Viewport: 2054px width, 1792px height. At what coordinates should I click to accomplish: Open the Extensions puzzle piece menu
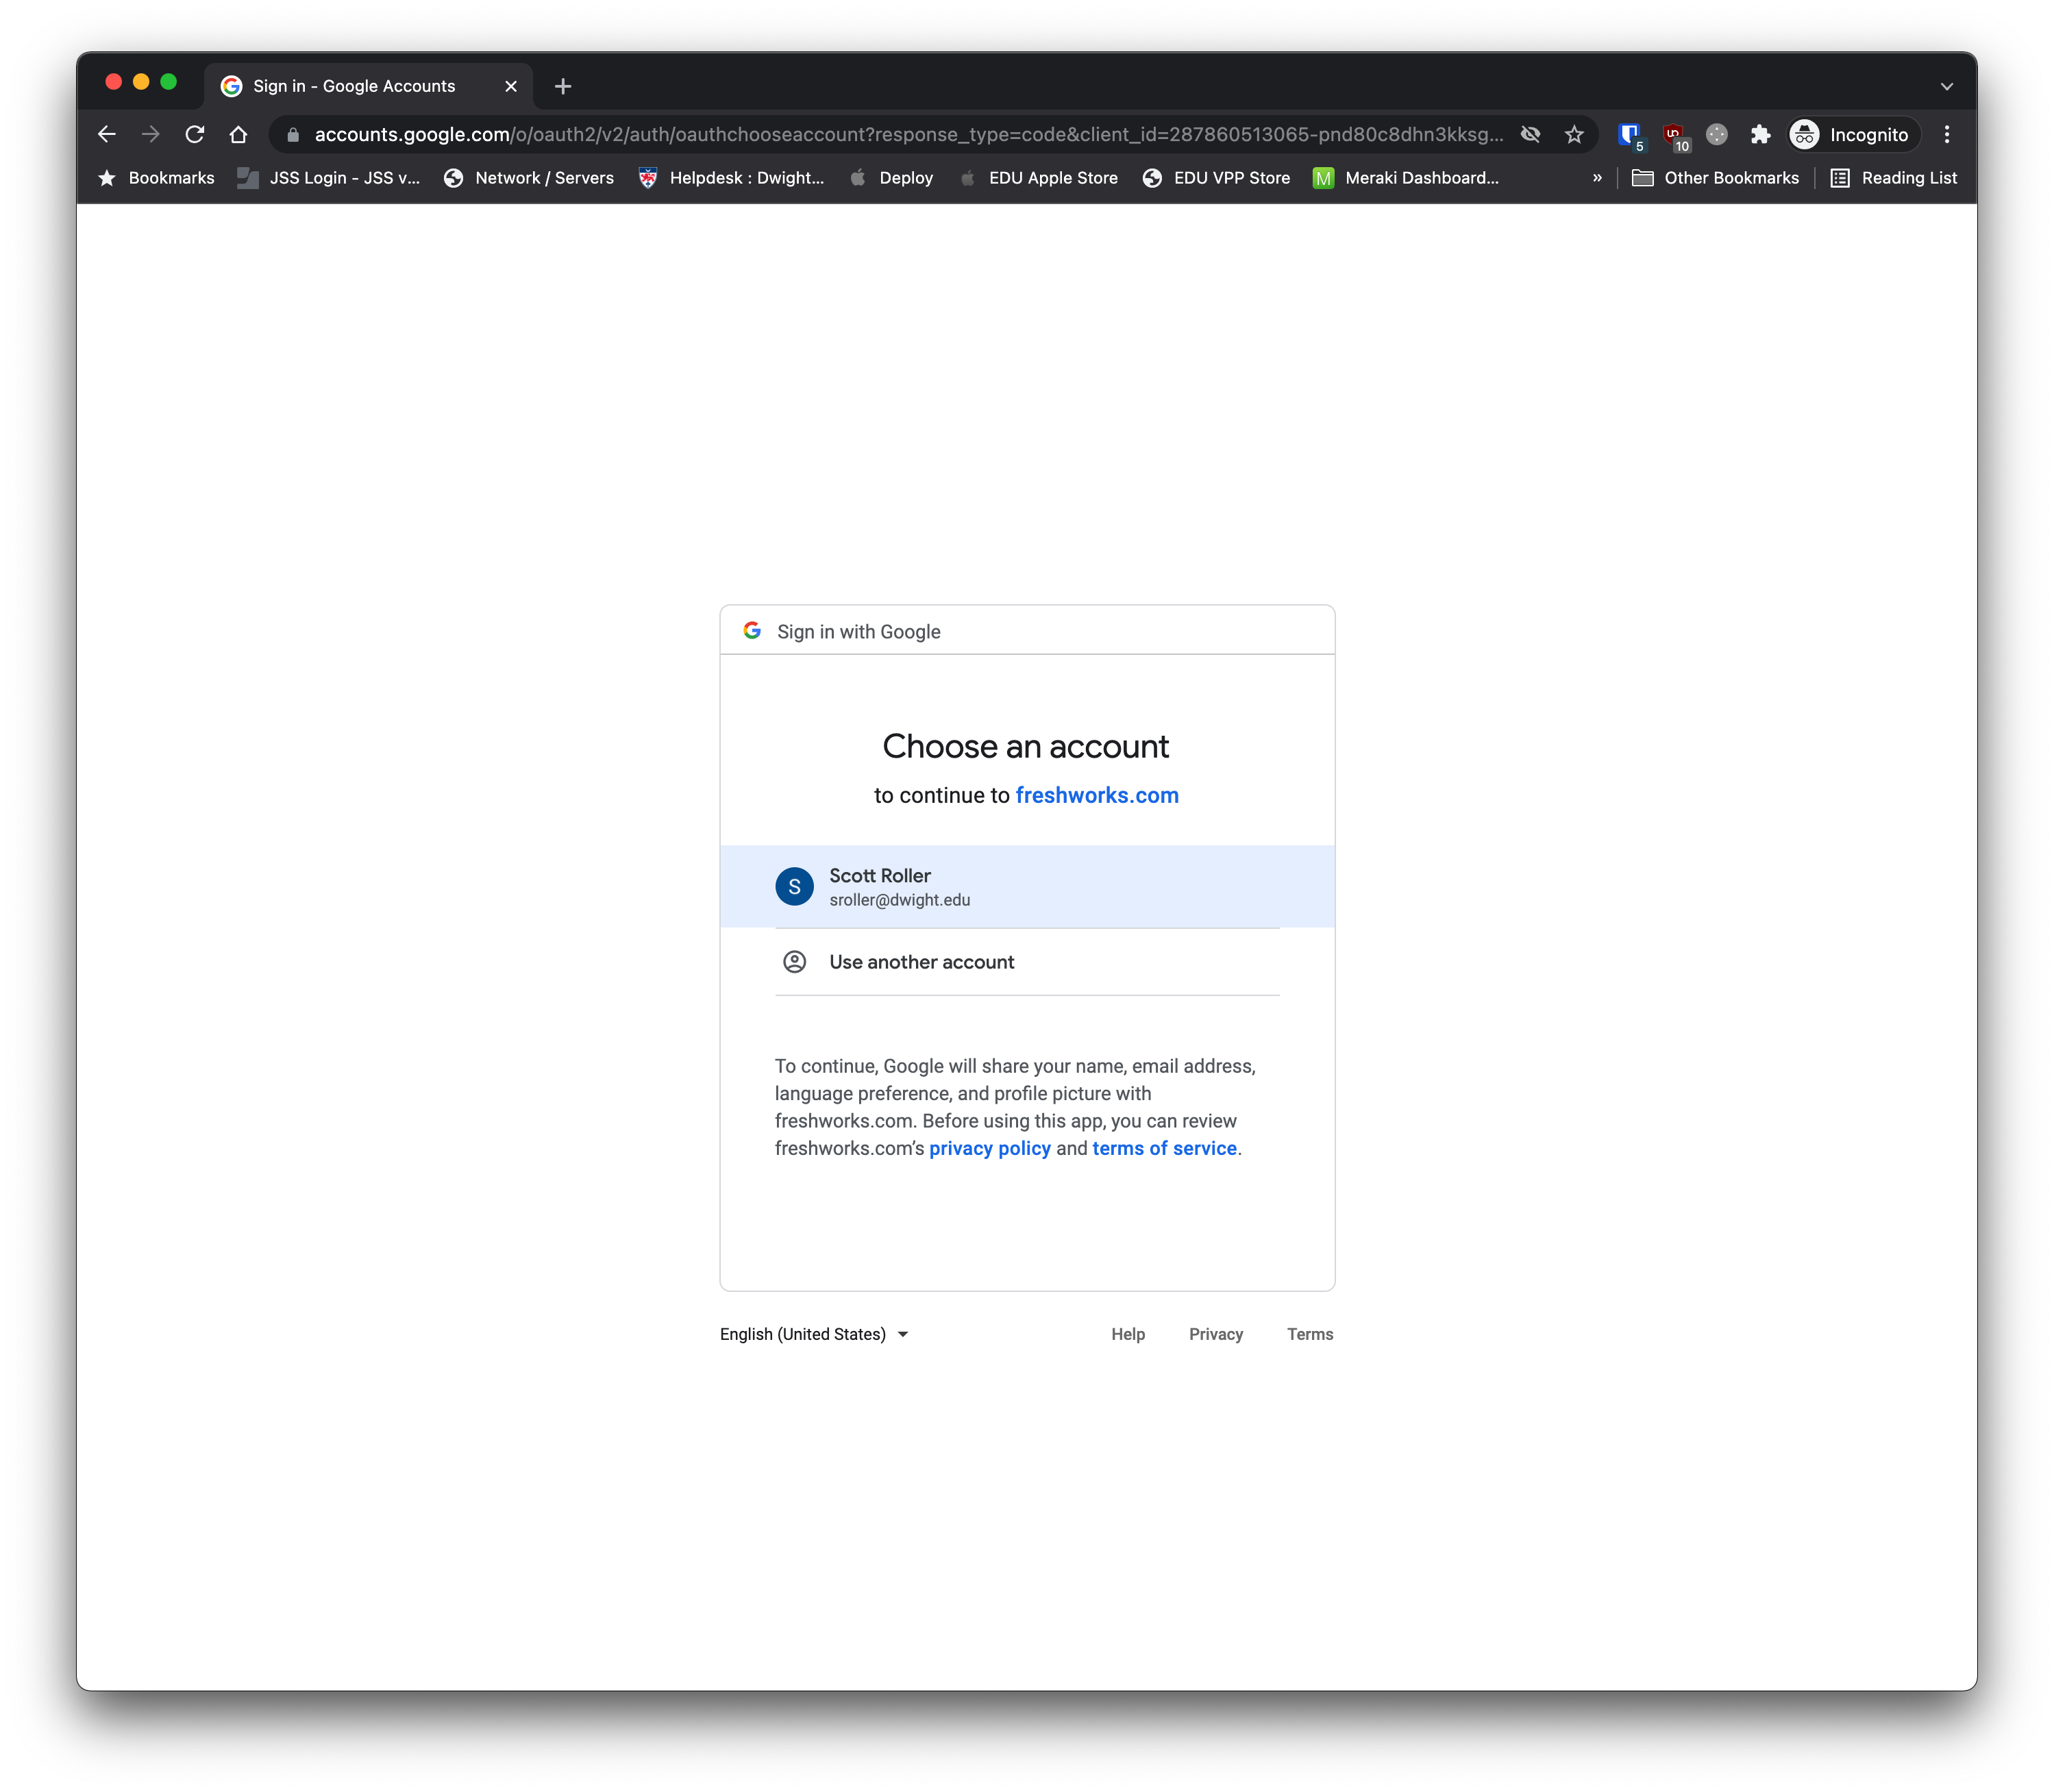click(1760, 134)
